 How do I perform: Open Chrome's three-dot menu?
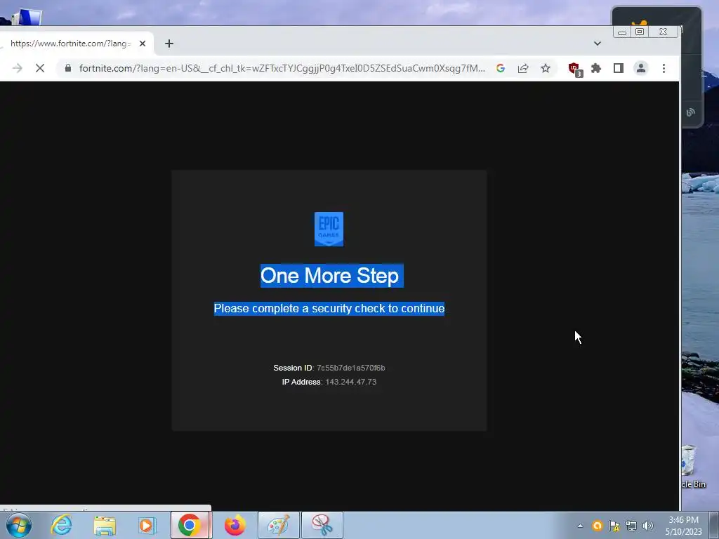pyautogui.click(x=664, y=68)
